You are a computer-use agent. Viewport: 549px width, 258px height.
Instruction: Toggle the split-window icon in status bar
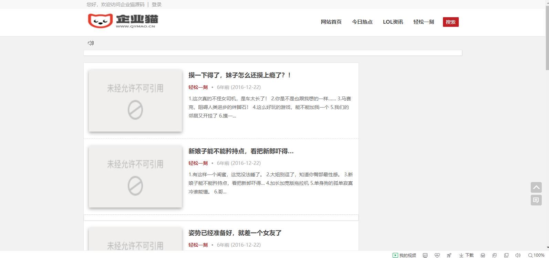(506, 255)
